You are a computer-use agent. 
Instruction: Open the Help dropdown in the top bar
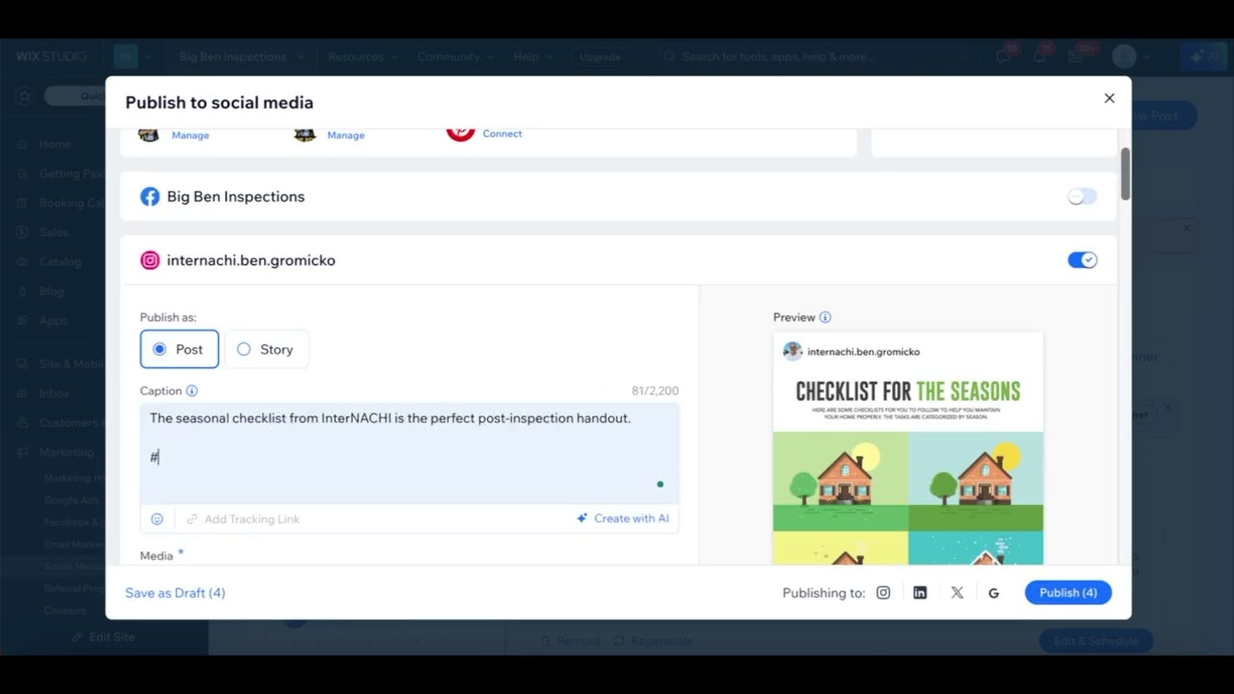pyautogui.click(x=532, y=57)
